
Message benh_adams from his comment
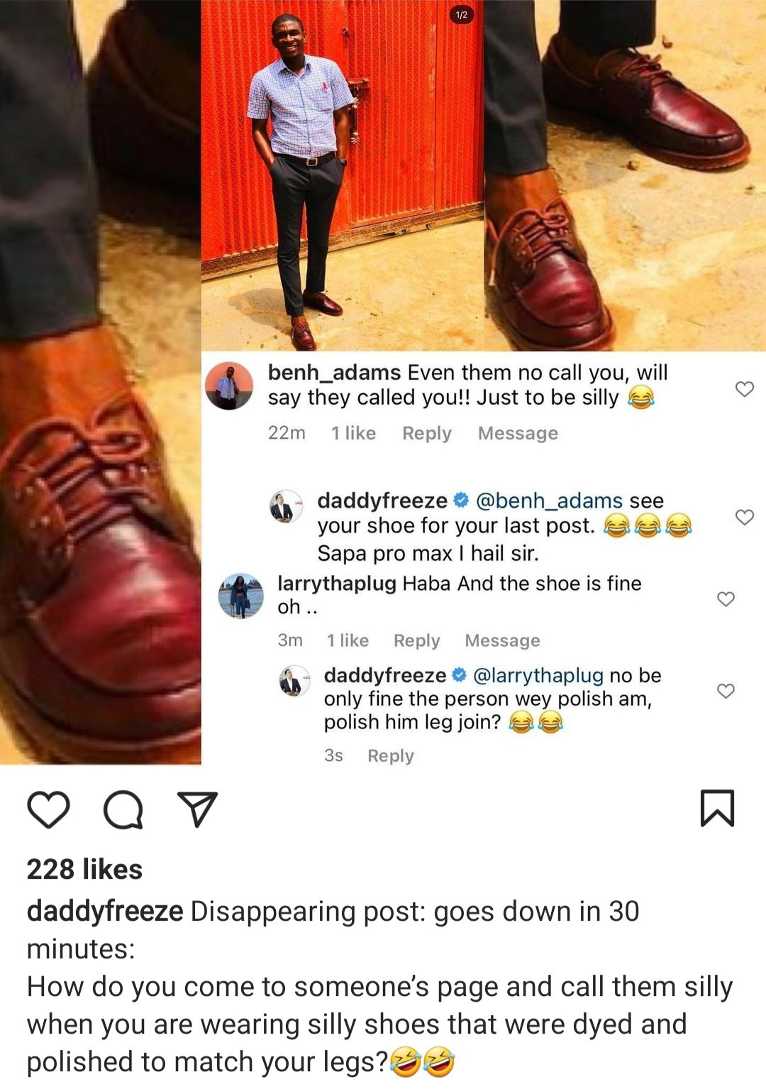[518, 433]
